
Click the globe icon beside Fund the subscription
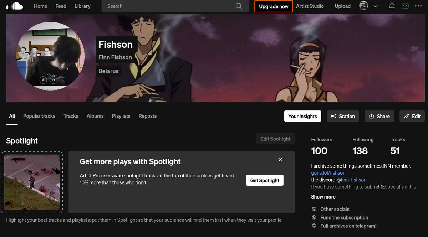click(314, 217)
